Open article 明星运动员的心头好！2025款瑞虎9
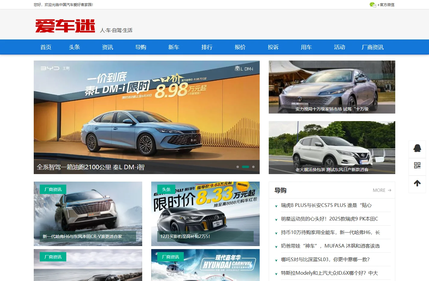This screenshot has height=281, width=429. 330,219
